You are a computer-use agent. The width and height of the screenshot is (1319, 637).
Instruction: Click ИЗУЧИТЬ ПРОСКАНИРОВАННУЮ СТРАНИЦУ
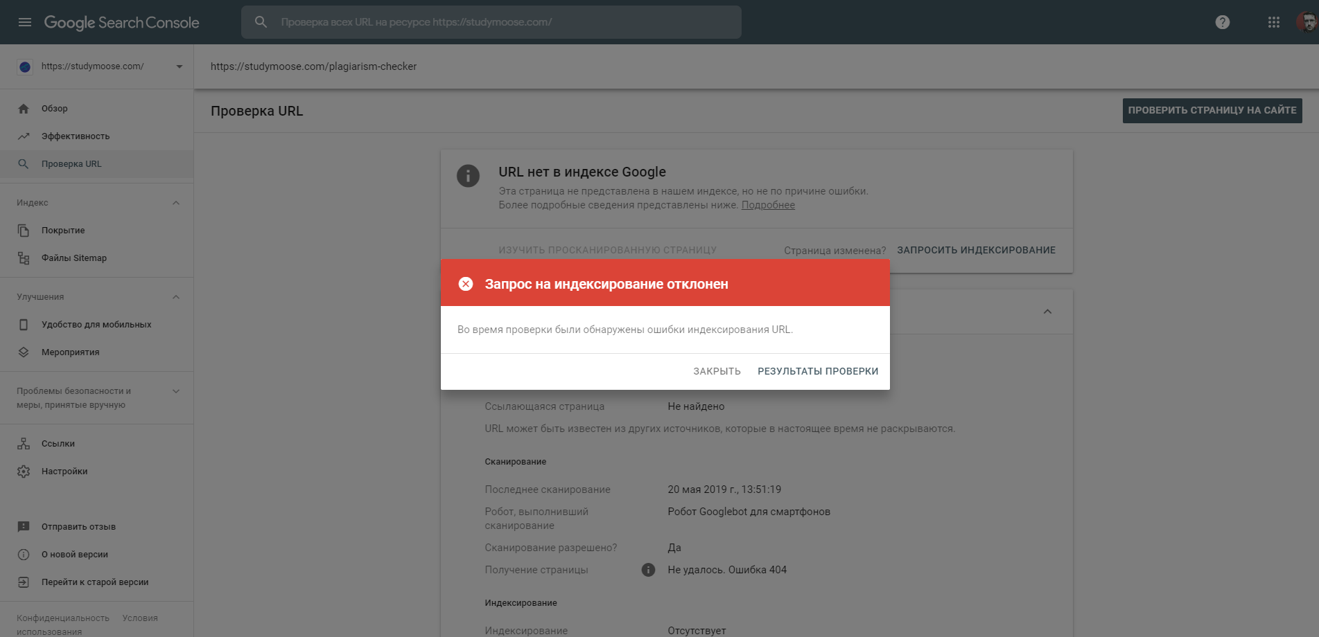(x=608, y=250)
